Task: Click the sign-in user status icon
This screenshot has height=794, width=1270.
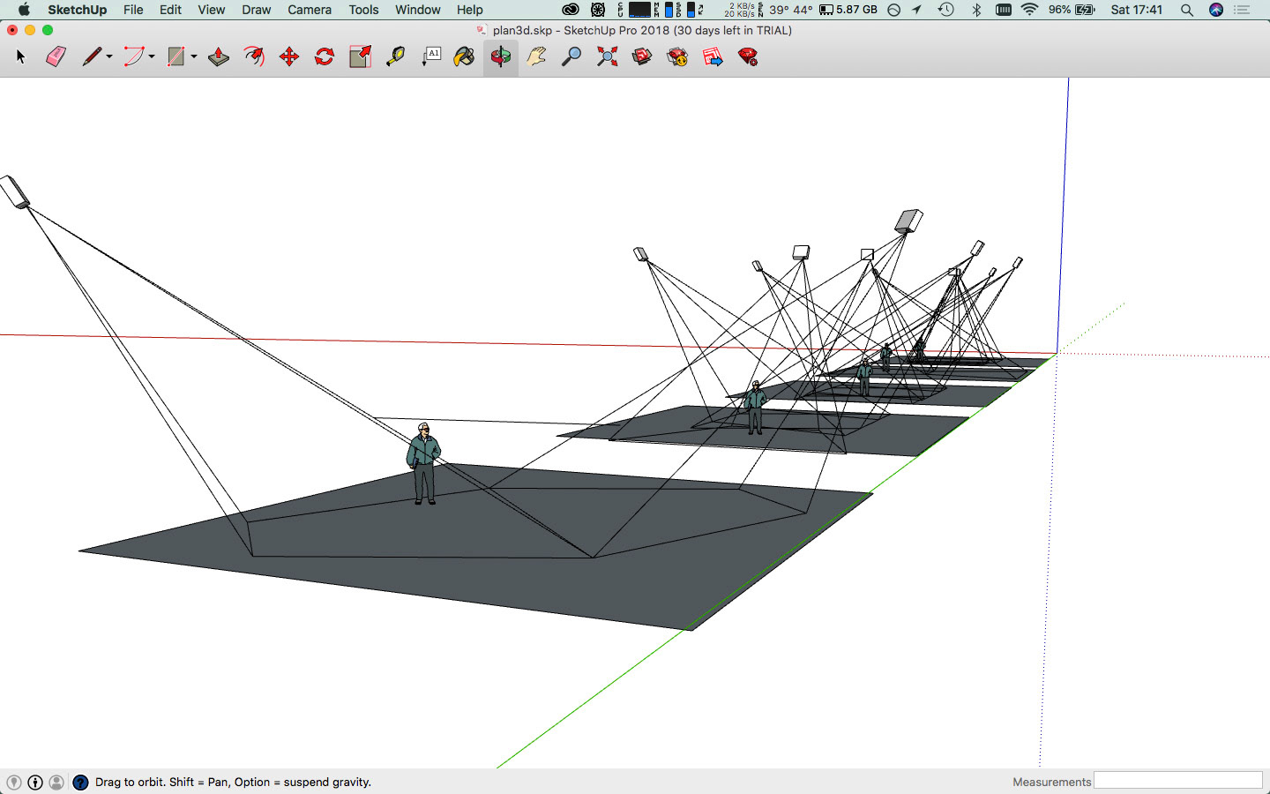Action: pos(56,783)
